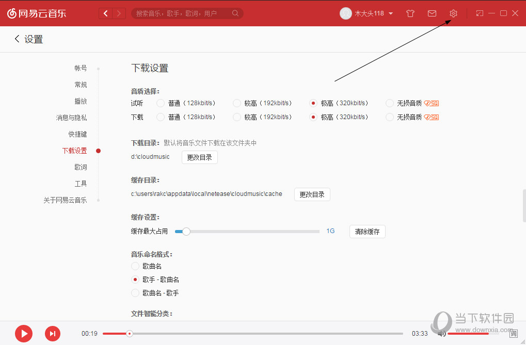Screen dimensions: 526x345
Task: Open the NetEase Cloud Music logo home
Action: (x=36, y=13)
